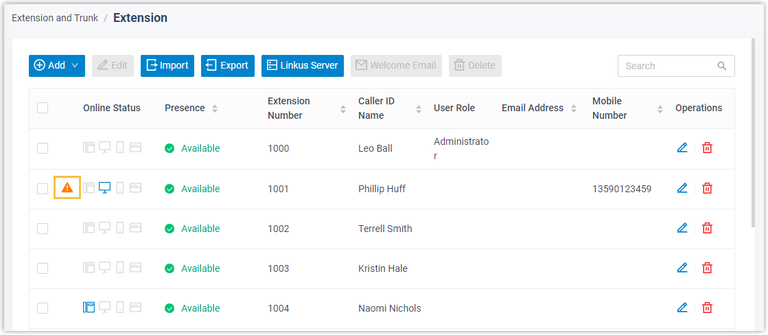Click the delete trash icon for Kristin Hale
768x335 pixels.
(x=707, y=268)
